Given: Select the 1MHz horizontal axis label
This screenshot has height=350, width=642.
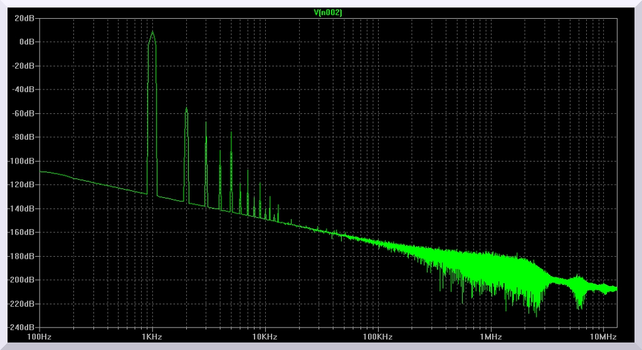Looking at the screenshot, I should [x=490, y=337].
